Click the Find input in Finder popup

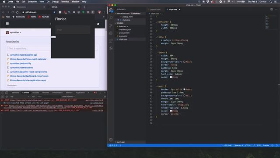(x=73, y=30)
